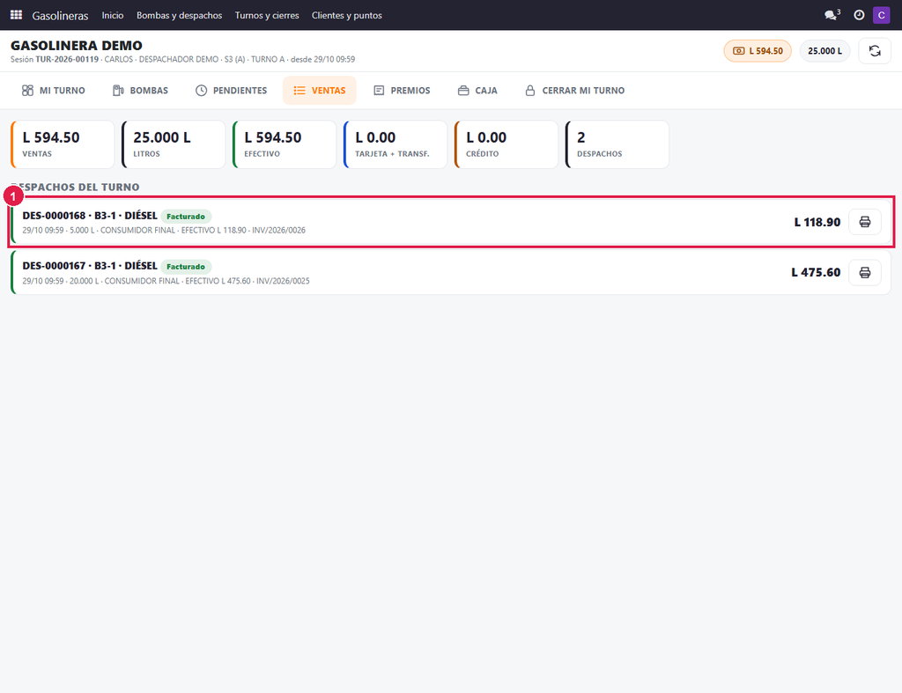This screenshot has width=902, height=693.
Task: Click the L 475.60 amount
Action: pyautogui.click(x=816, y=273)
